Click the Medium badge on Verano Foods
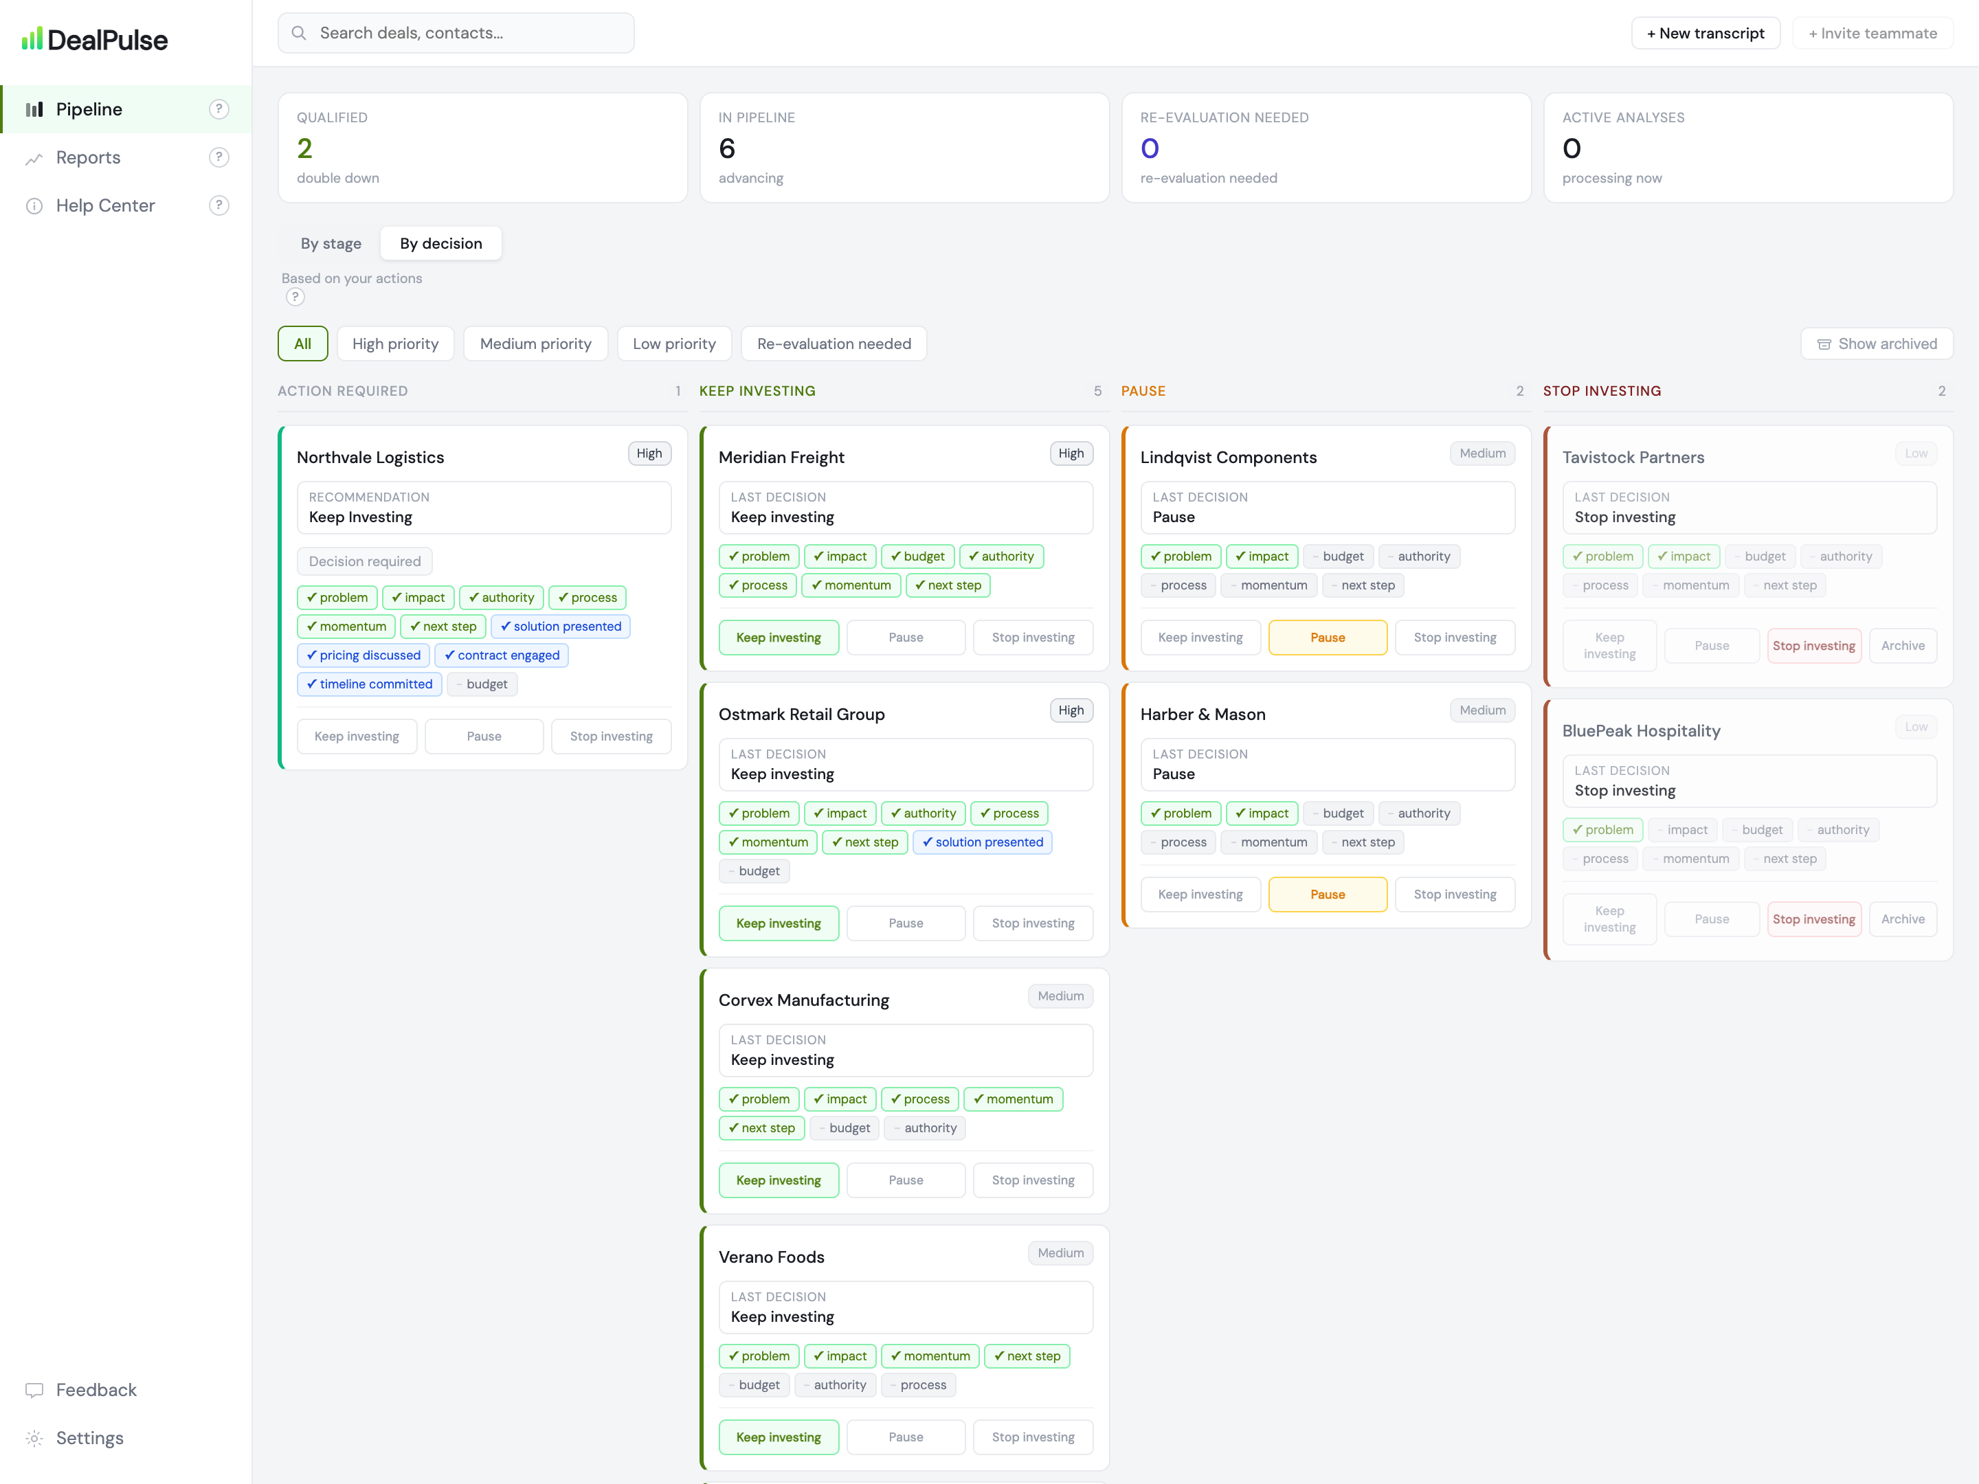This screenshot has height=1484, width=1979. (x=1060, y=1253)
